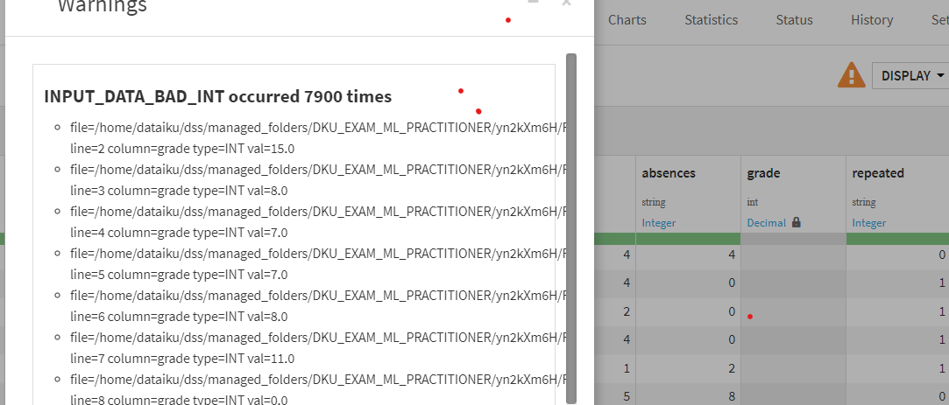Viewport: 949px width, 405px height.
Task: Click the Integer meaning under absences
Action: pyautogui.click(x=658, y=223)
